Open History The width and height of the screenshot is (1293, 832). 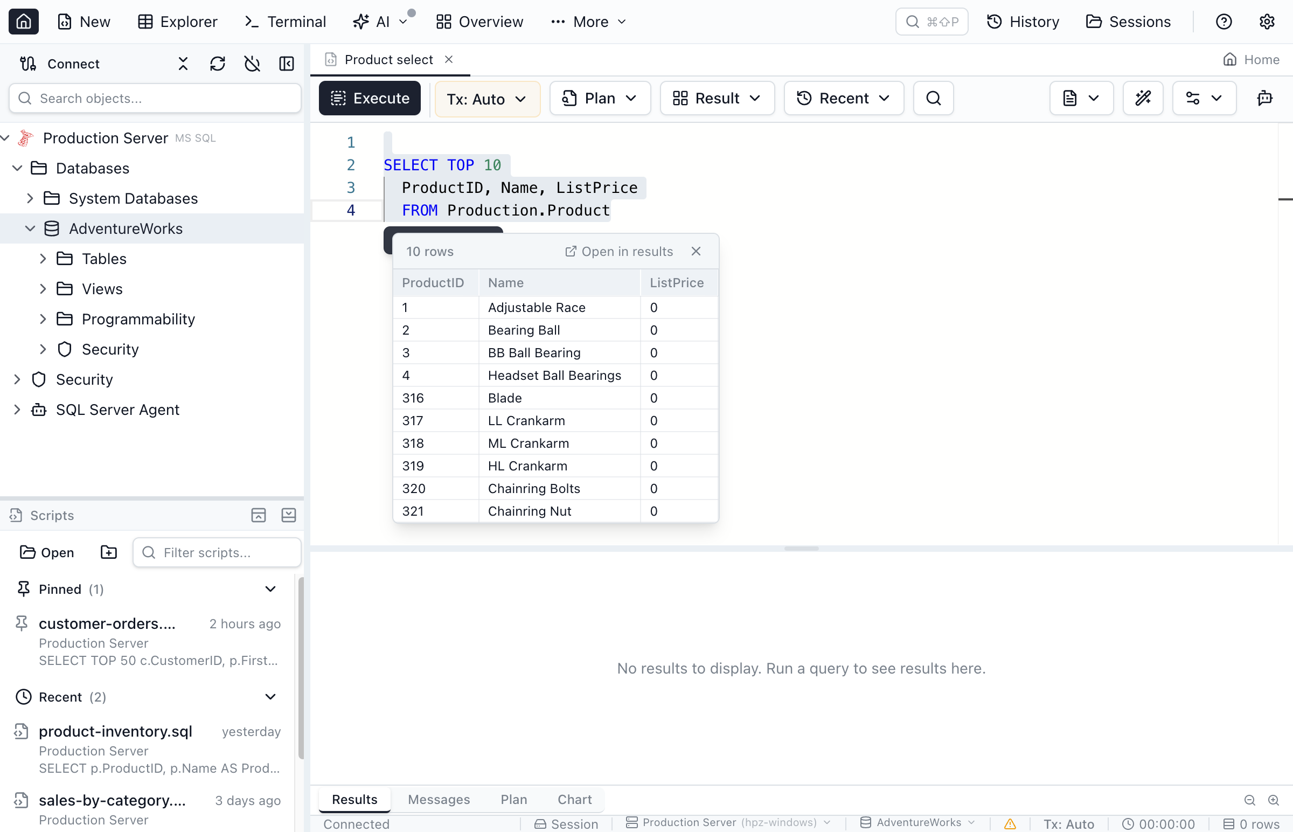(1023, 22)
